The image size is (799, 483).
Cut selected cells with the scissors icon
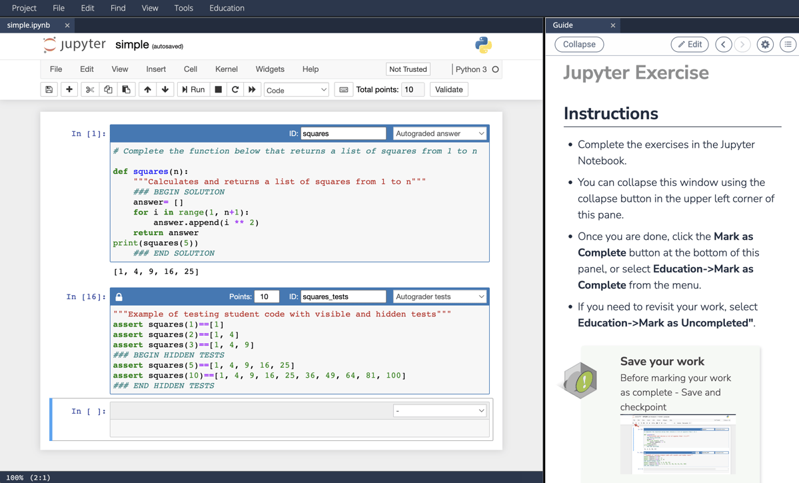point(89,89)
